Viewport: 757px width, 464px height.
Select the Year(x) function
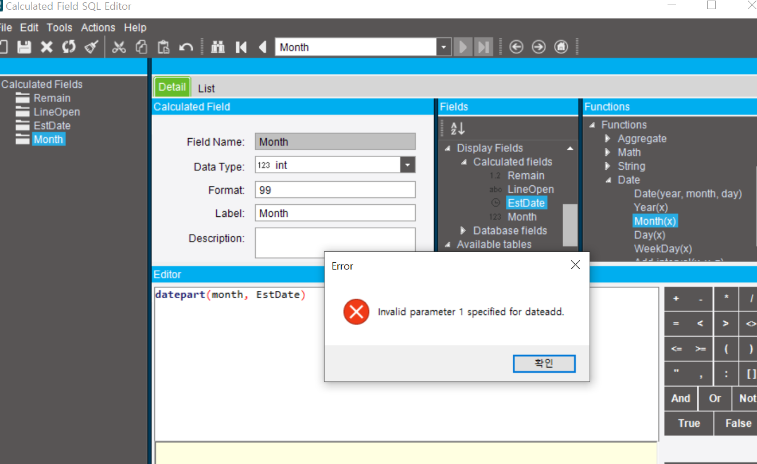[650, 207]
